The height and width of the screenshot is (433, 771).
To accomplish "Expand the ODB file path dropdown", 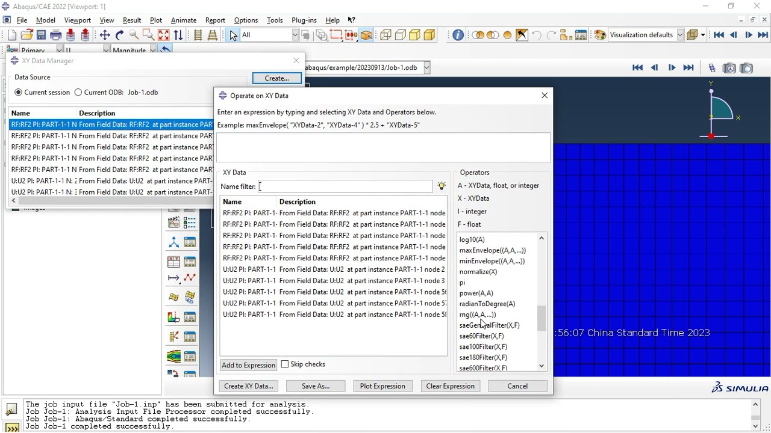I will pyautogui.click(x=426, y=68).
